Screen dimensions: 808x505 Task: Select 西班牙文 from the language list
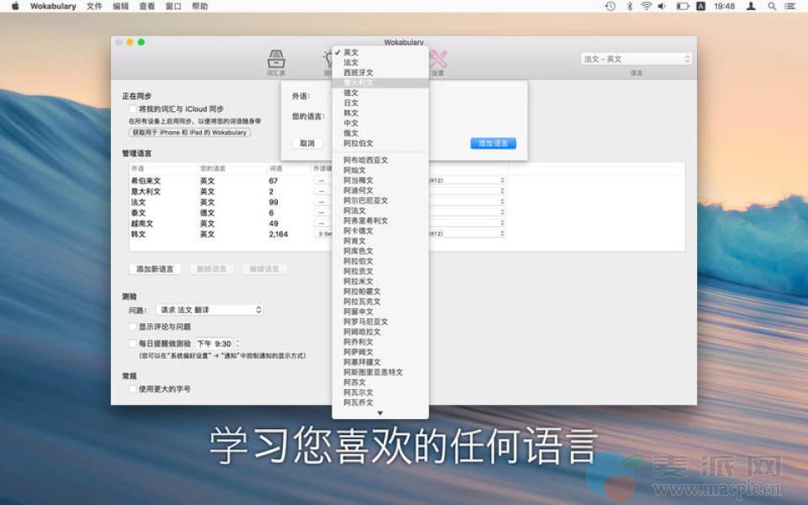click(x=358, y=72)
